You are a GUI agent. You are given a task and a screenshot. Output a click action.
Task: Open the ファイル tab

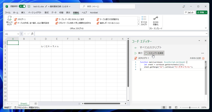[x=8, y=12]
